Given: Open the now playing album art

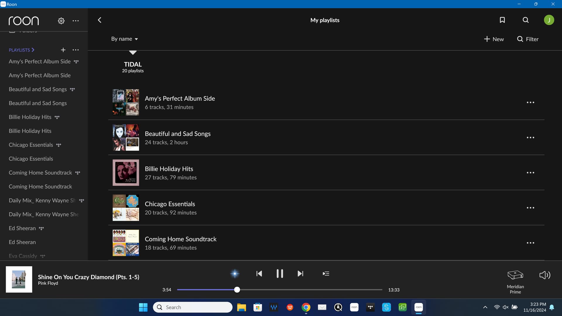Looking at the screenshot, I should [19, 279].
